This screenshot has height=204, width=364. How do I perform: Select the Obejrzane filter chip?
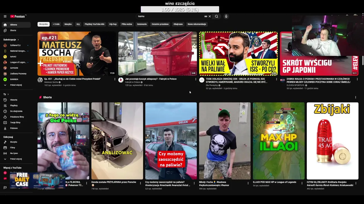178,24
